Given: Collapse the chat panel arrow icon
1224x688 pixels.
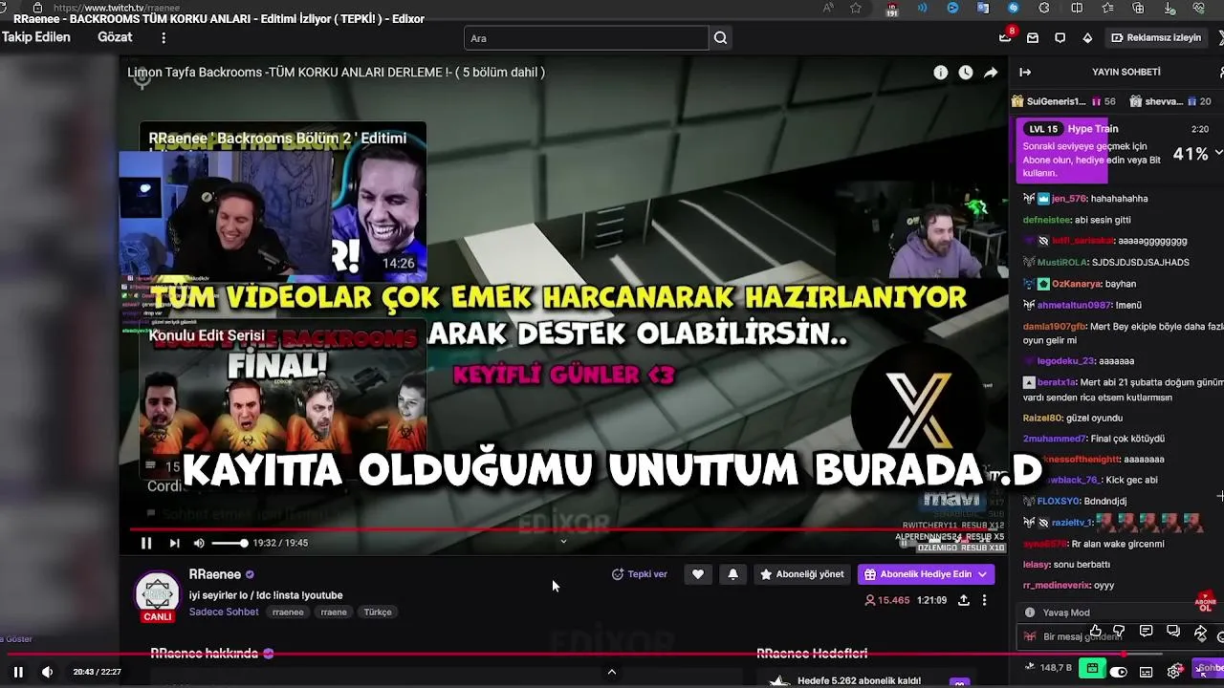Looking at the screenshot, I should (1025, 73).
